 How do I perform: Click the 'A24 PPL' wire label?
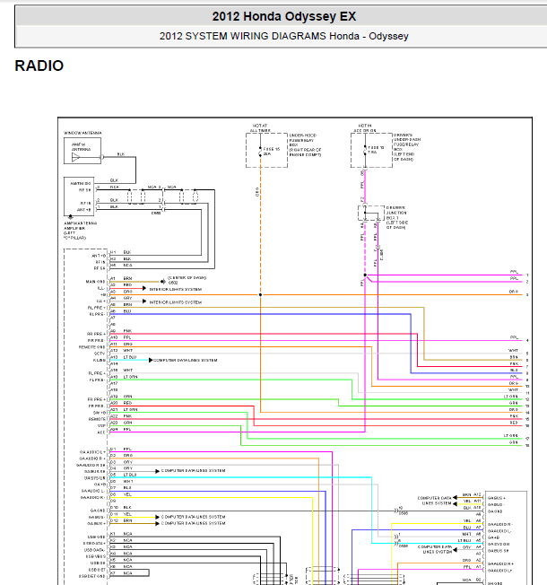(x=121, y=430)
